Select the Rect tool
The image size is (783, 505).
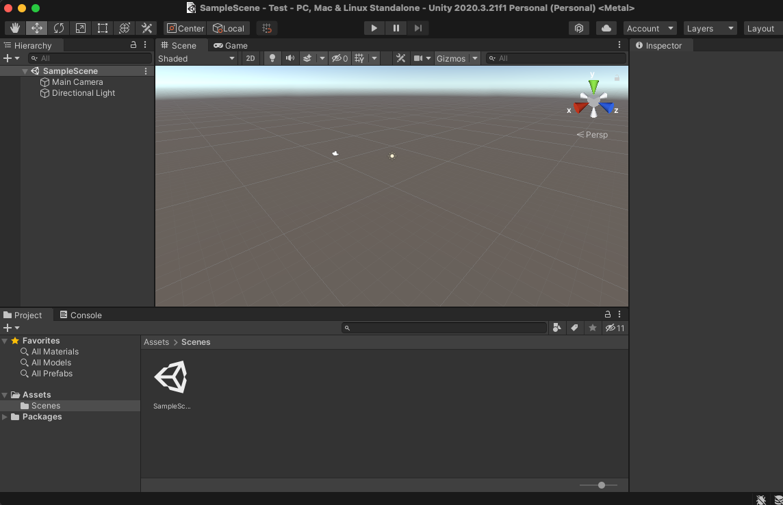click(103, 28)
